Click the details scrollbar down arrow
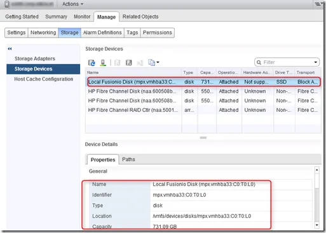 coord(317,225)
